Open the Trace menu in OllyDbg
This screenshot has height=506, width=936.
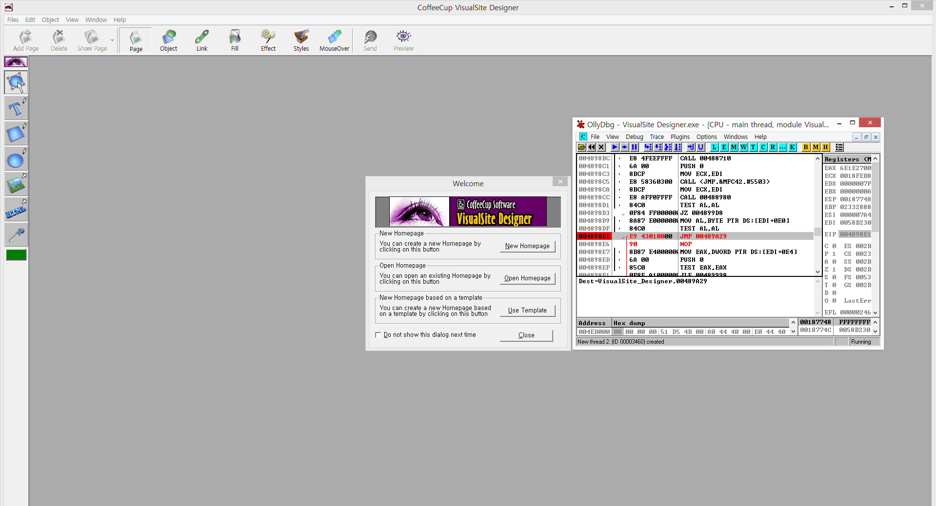coord(657,137)
